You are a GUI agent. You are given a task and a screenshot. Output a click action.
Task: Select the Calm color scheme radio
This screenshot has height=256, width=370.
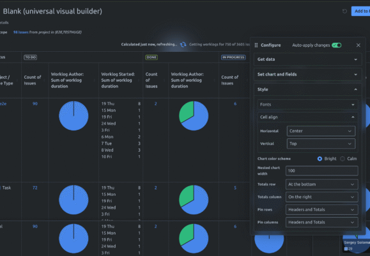(x=343, y=159)
